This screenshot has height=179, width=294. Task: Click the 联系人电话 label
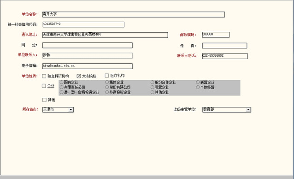tap(187, 55)
